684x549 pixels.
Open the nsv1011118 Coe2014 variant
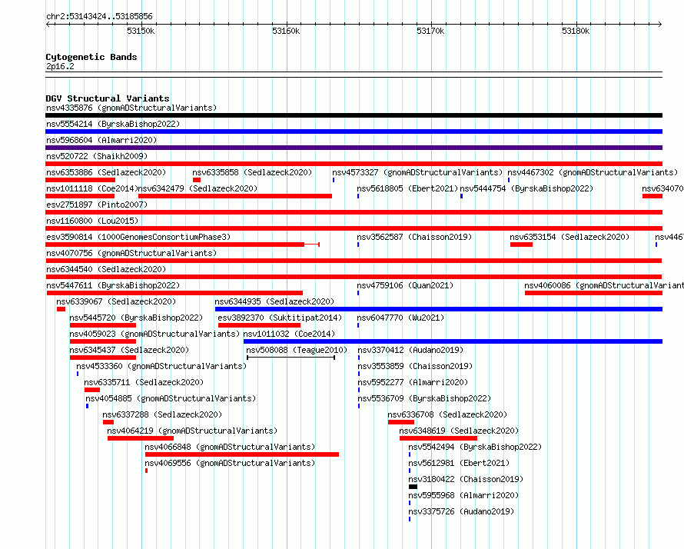(x=92, y=188)
